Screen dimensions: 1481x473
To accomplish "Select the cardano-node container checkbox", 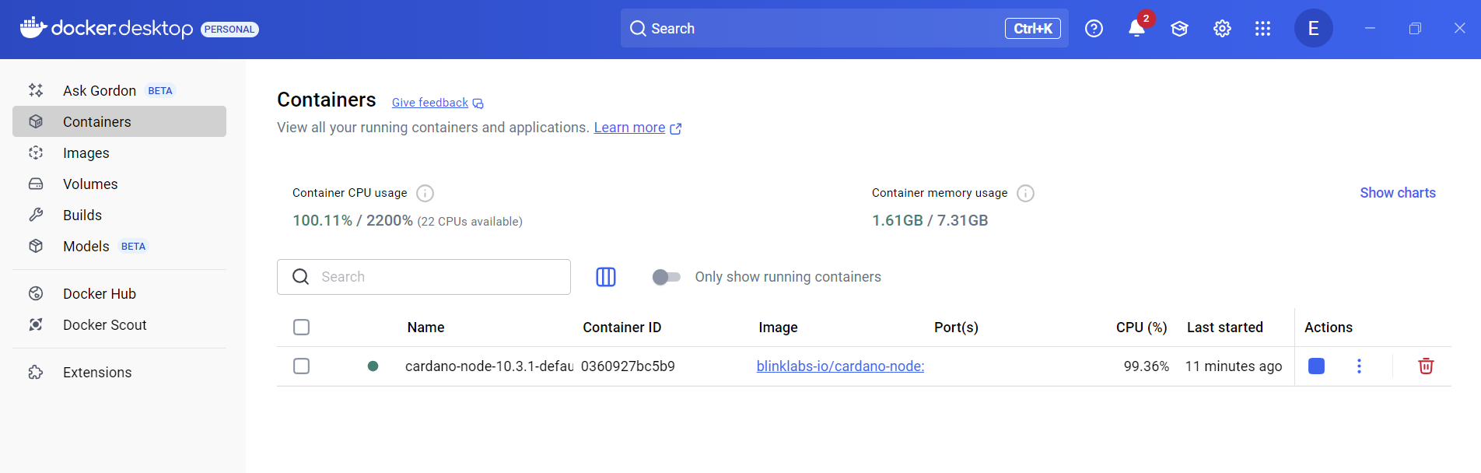I will [302, 366].
